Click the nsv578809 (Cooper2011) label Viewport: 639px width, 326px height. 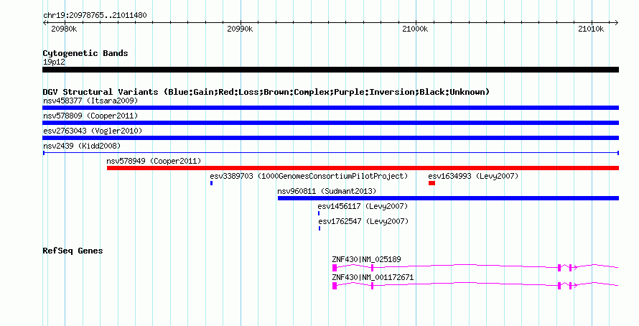tap(90, 116)
